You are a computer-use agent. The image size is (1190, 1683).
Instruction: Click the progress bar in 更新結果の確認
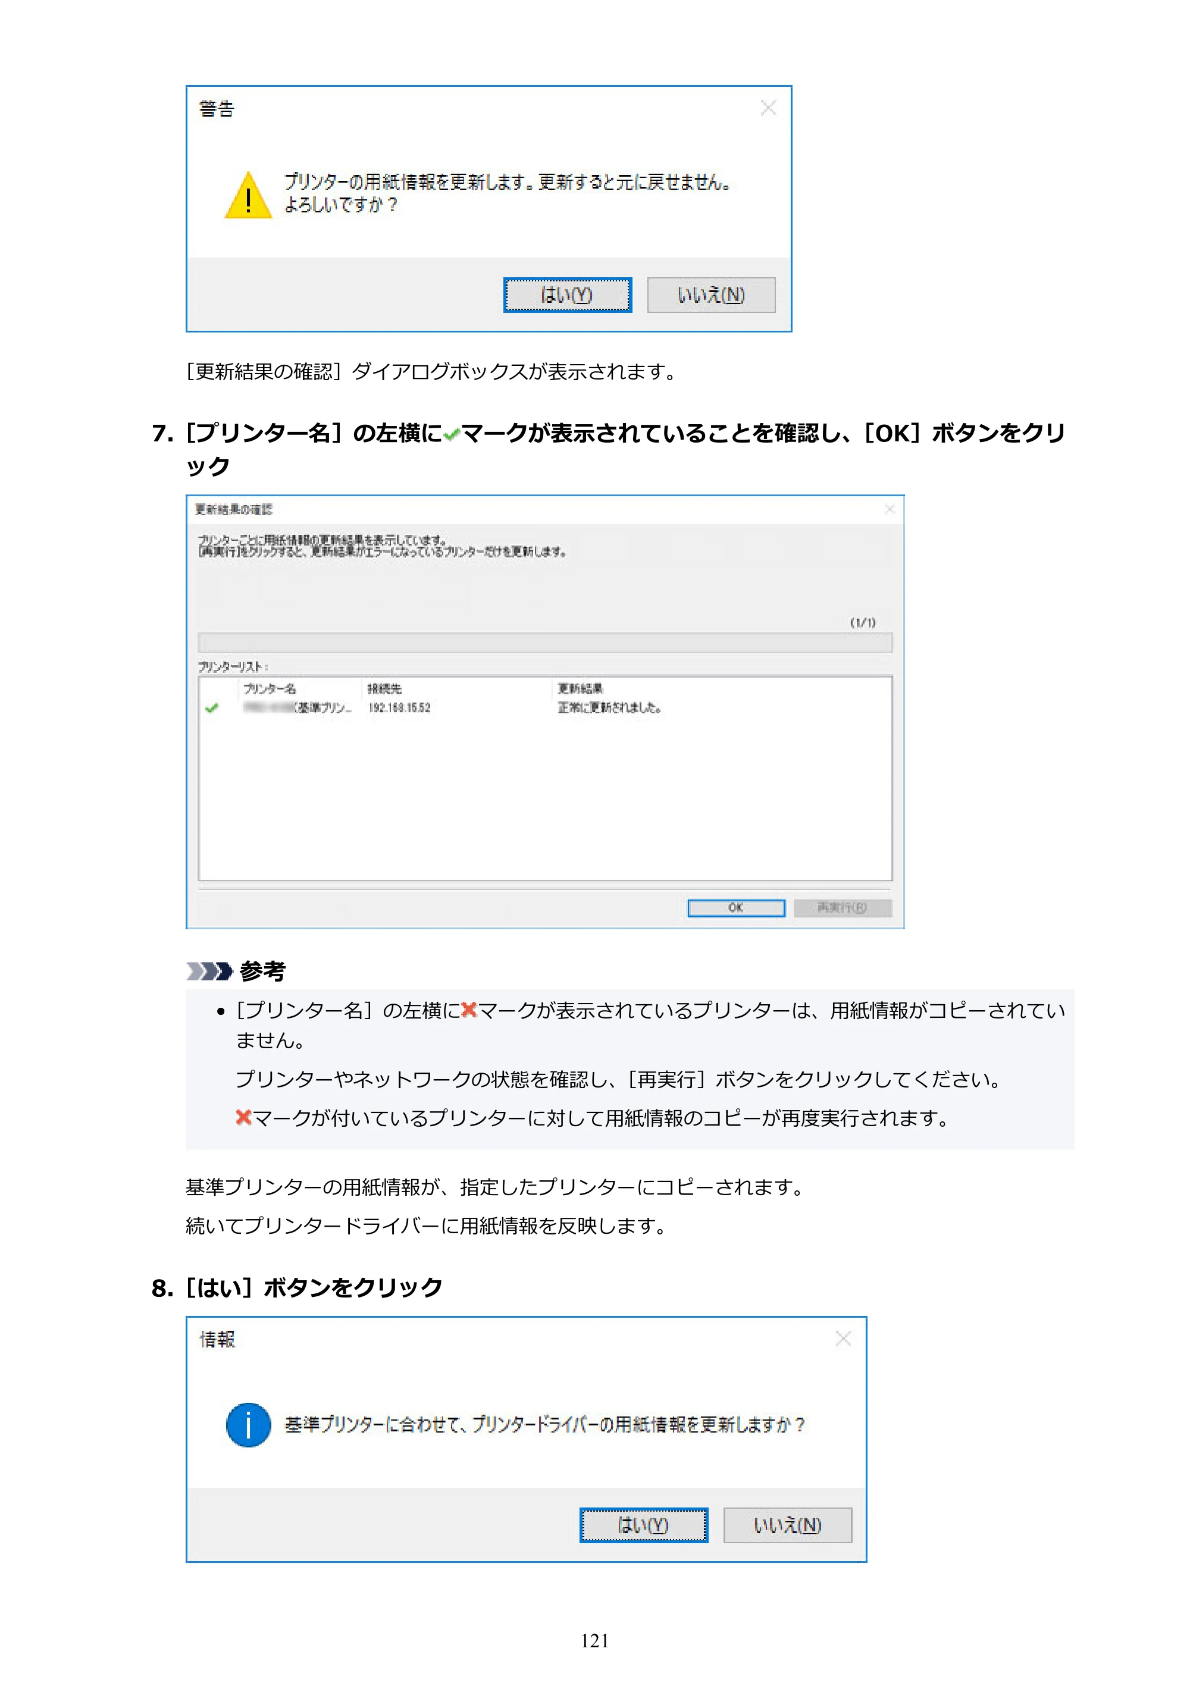545,643
